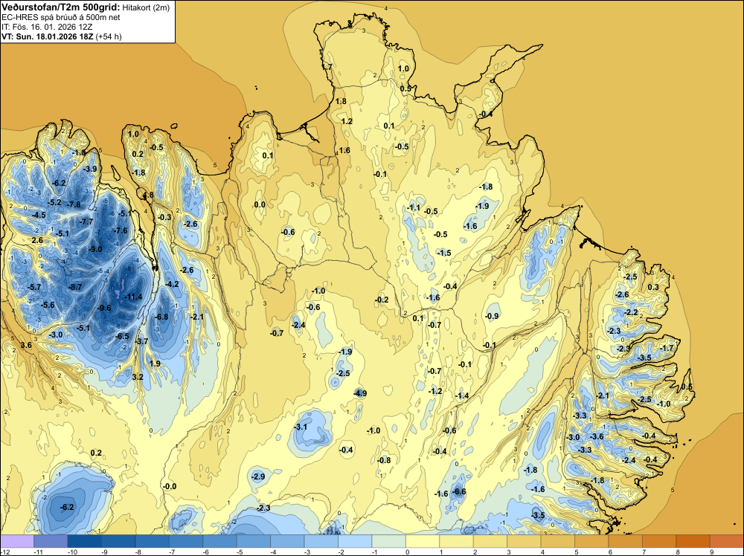Click the -2.2 temperature label
Viewport: 744px width, 556px height.
[x=631, y=312]
